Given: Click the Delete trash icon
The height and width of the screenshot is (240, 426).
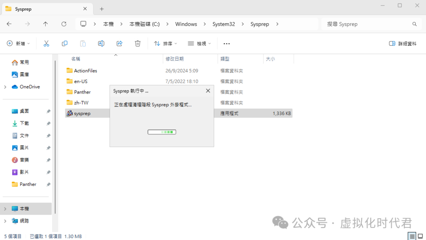Looking at the screenshot, I should coord(138,43).
